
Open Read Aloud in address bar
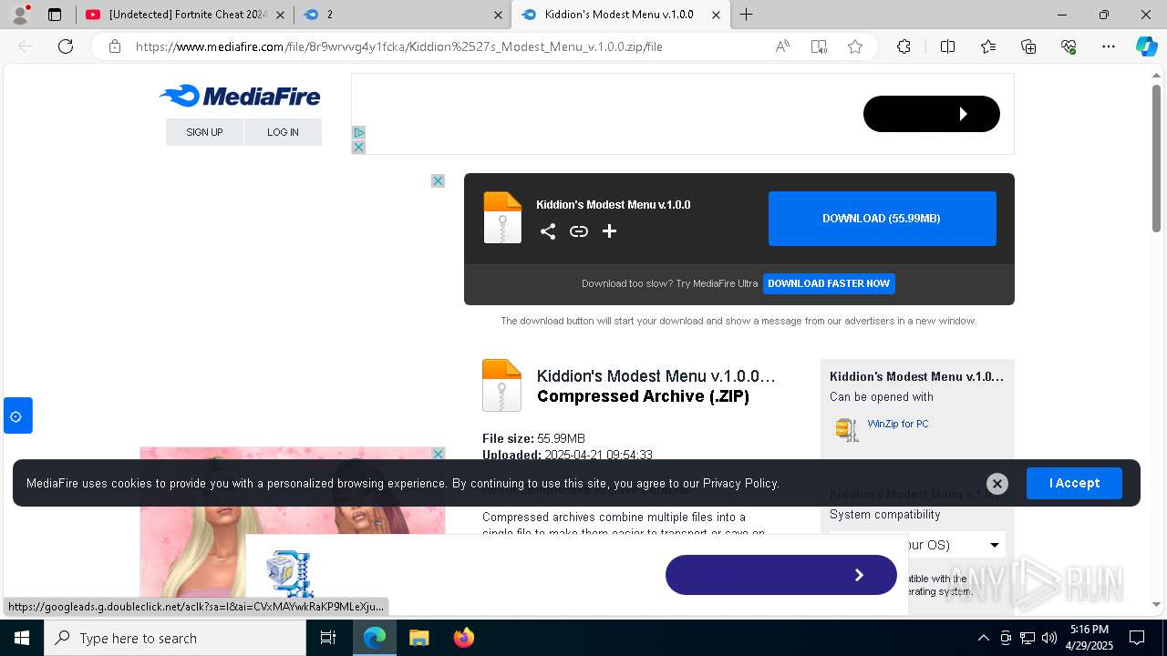[x=782, y=46]
